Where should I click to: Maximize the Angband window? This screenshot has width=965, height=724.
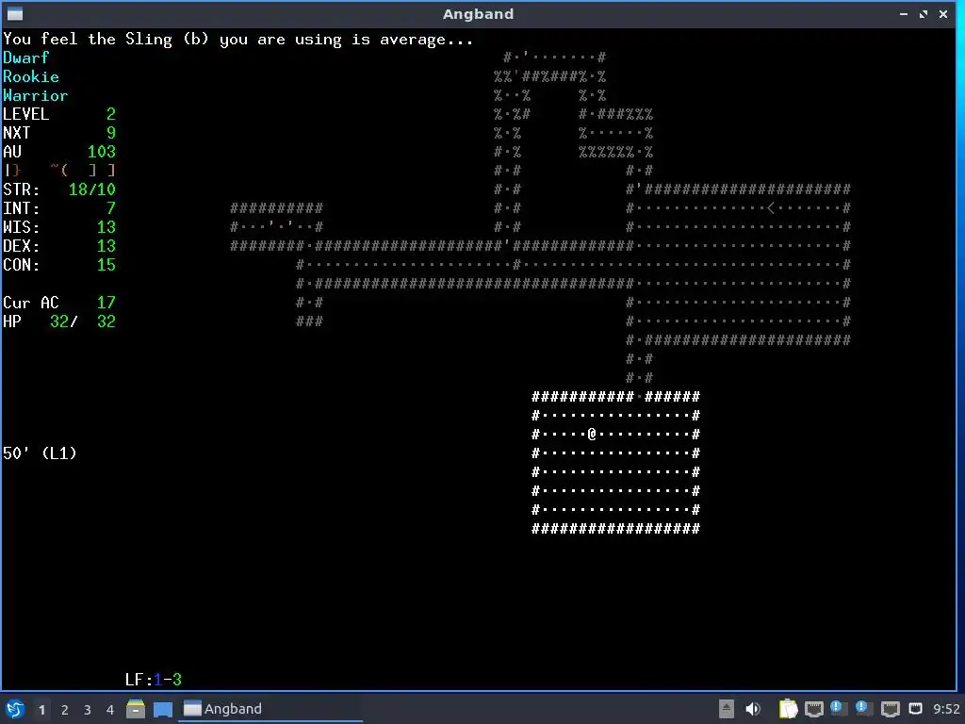coord(924,13)
